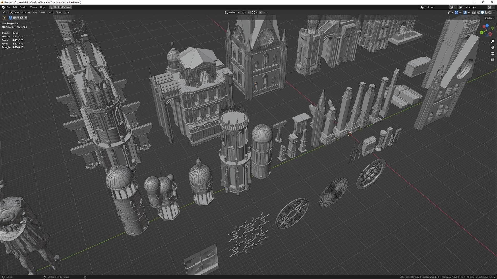
Task: Choose the Set new selection mode icon
Action: tap(10, 18)
